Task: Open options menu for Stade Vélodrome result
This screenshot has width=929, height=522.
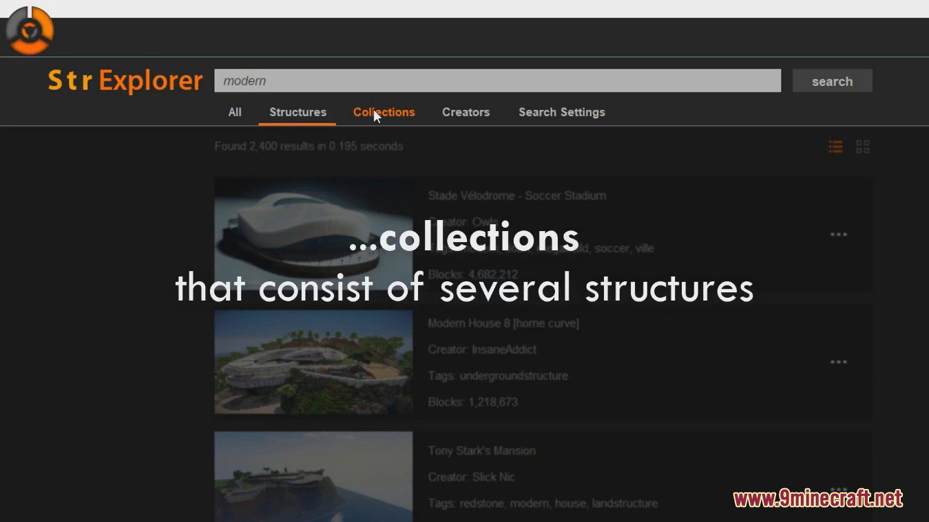Action: click(838, 235)
